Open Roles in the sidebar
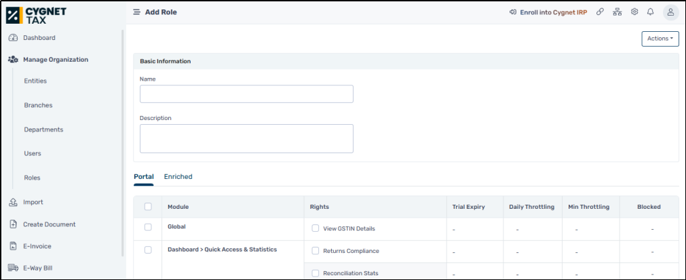This screenshot has width=686, height=280. point(32,178)
